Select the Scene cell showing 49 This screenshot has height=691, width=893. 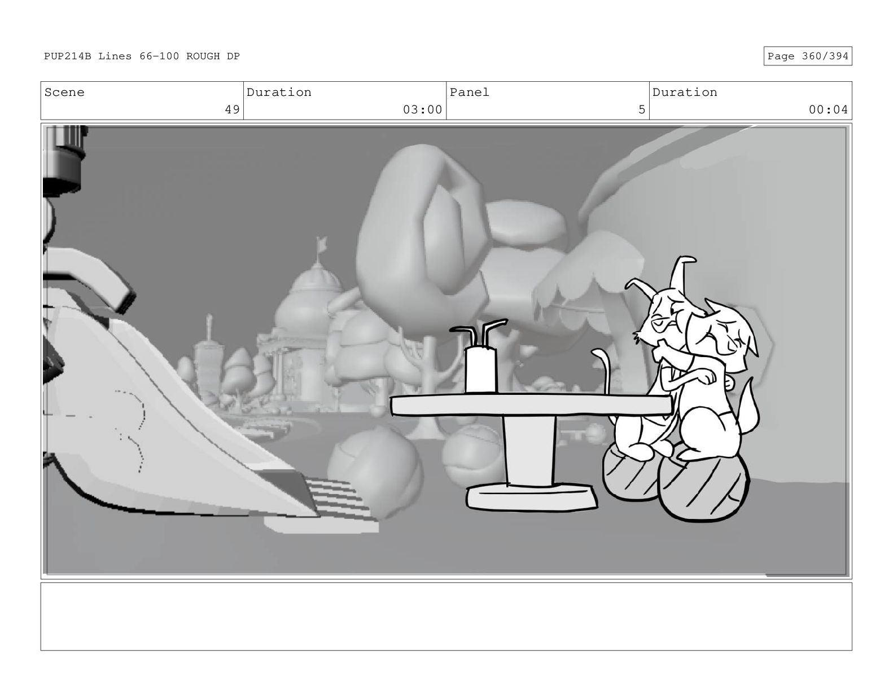[142, 100]
